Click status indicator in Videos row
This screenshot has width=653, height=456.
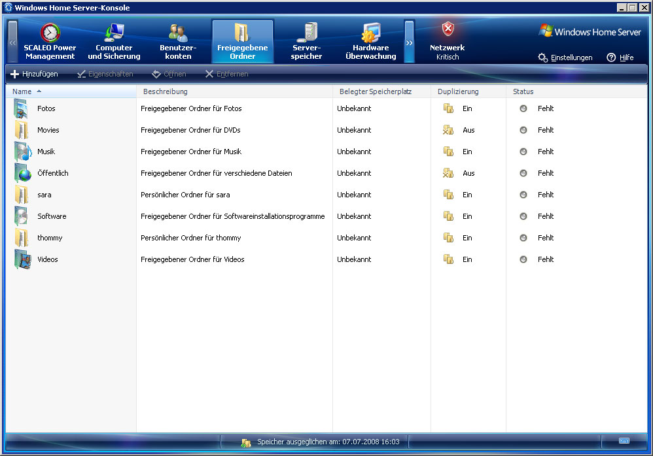tap(523, 260)
